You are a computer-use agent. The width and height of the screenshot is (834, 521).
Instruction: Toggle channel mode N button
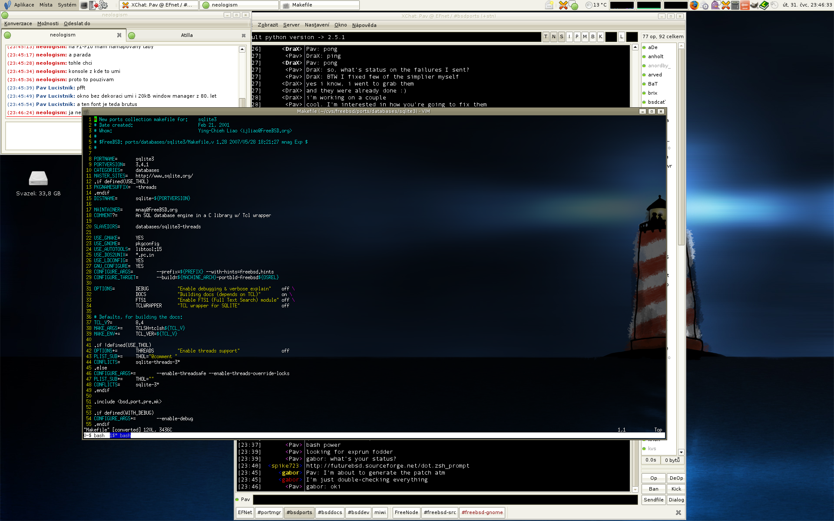[x=554, y=37]
